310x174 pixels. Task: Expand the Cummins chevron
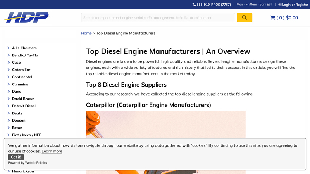9,84
